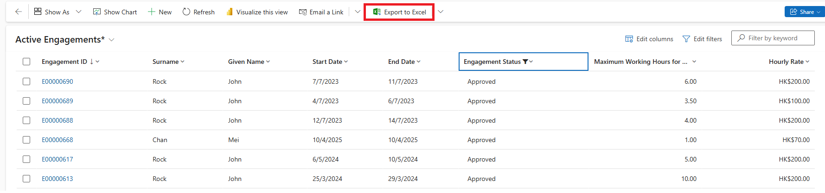The image size is (825, 193).
Task: Expand the Active Engagements view selector
Action: click(112, 40)
